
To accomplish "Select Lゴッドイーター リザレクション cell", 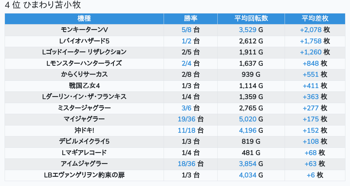I will (x=84, y=52).
